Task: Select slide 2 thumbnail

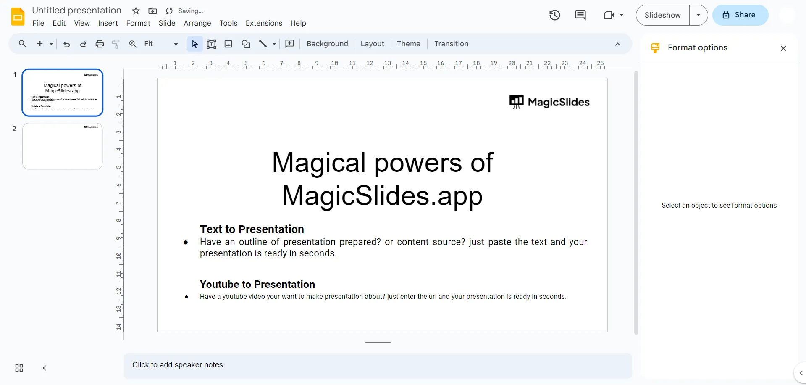Action: 63,146
